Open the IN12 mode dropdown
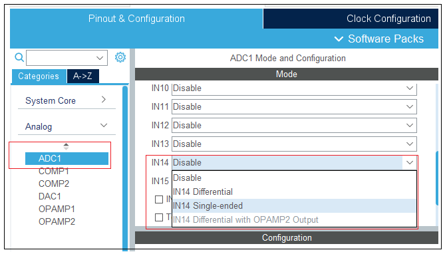This screenshot has width=447, height=254. pyautogui.click(x=294, y=125)
